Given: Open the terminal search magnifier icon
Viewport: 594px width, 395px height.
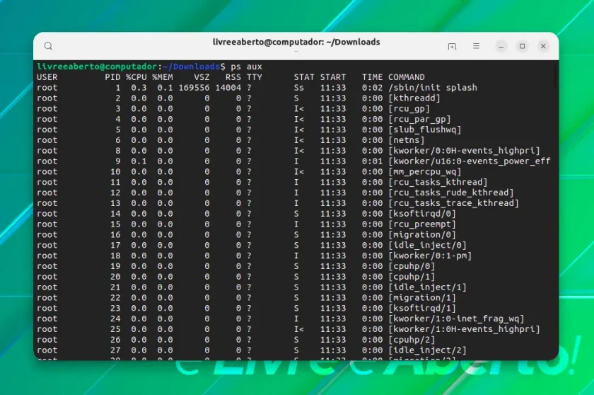Looking at the screenshot, I should (48, 46).
